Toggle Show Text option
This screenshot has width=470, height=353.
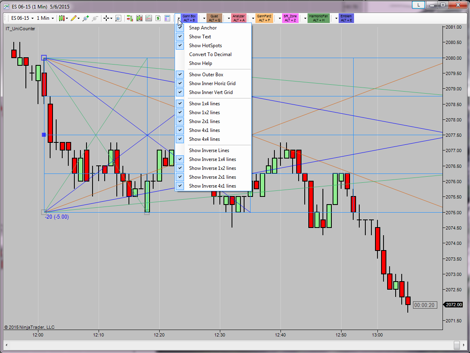pos(213,36)
